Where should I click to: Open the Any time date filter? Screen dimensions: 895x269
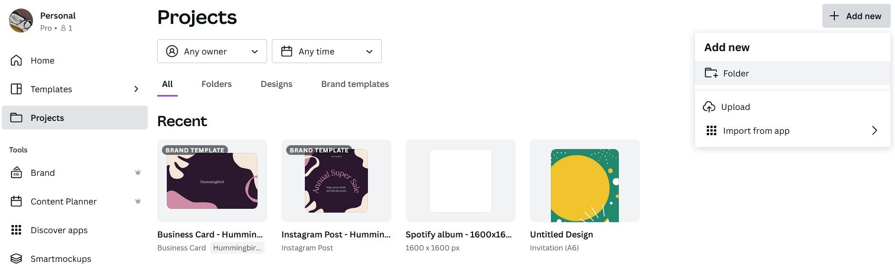pyautogui.click(x=326, y=51)
